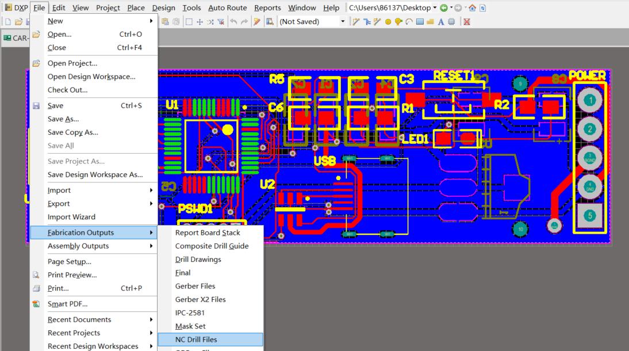Screen dimensions: 629x351
Task: Choose Gerber Files from submenu
Action: click(x=210, y=286)
